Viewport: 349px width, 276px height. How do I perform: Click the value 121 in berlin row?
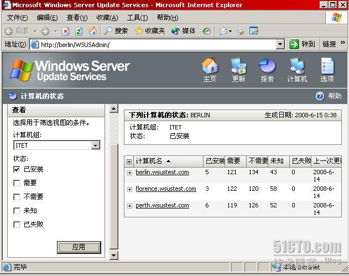232,172
